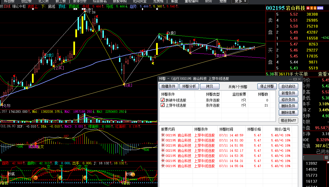The width and height of the screenshot is (329, 187).
Task: Click the 3.51 low price label
Action: (x=7, y=105)
